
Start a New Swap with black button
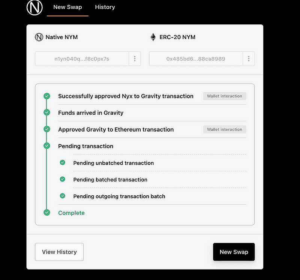234,252
